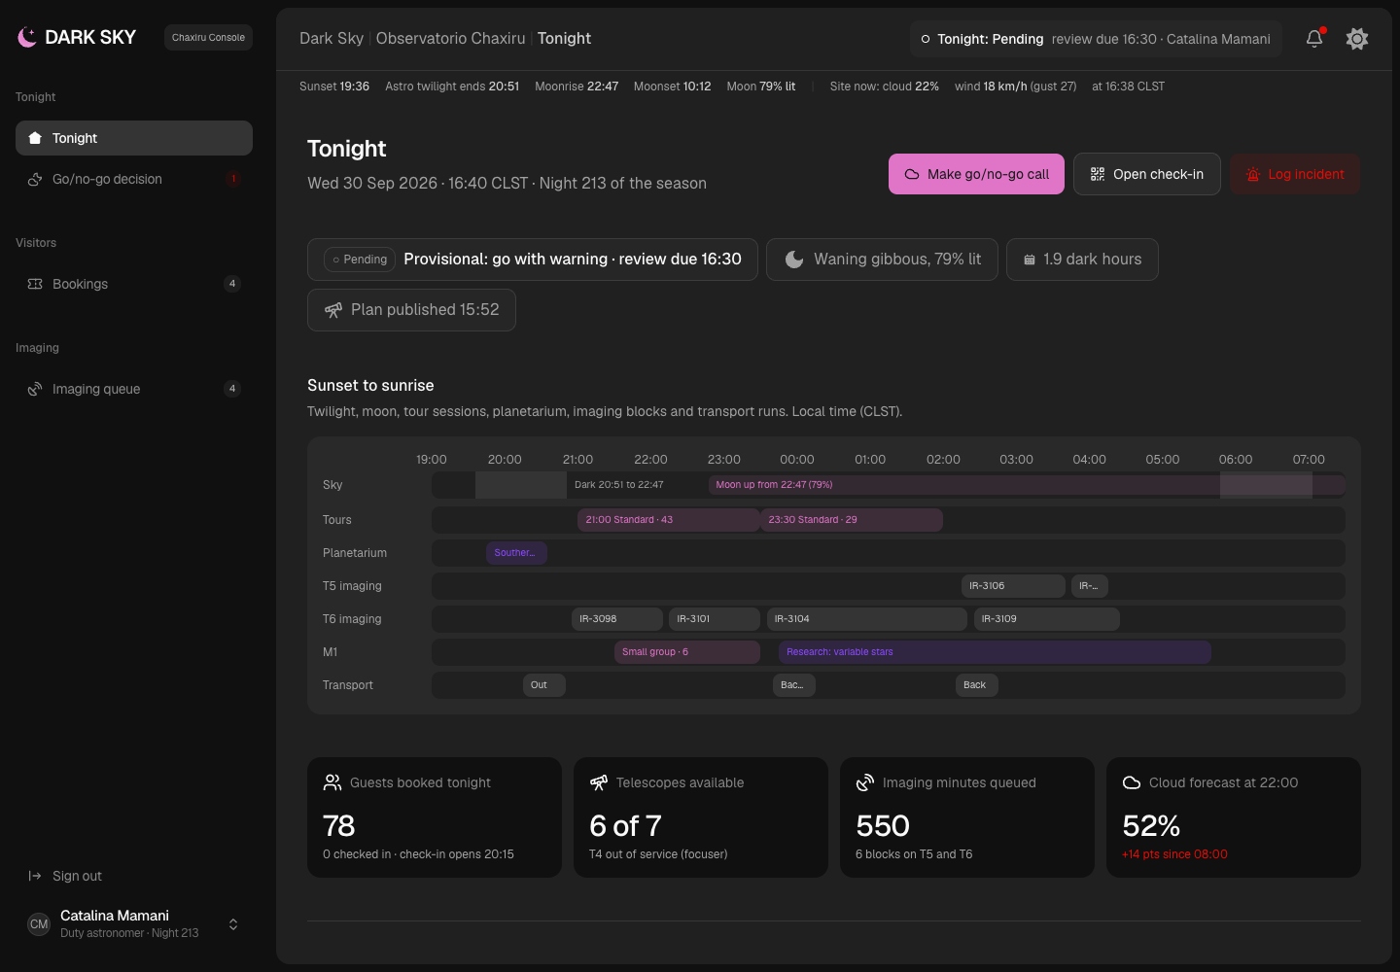Select the Moon up from 22:47 sky bar
This screenshot has height=972, width=1400.
1027,485
